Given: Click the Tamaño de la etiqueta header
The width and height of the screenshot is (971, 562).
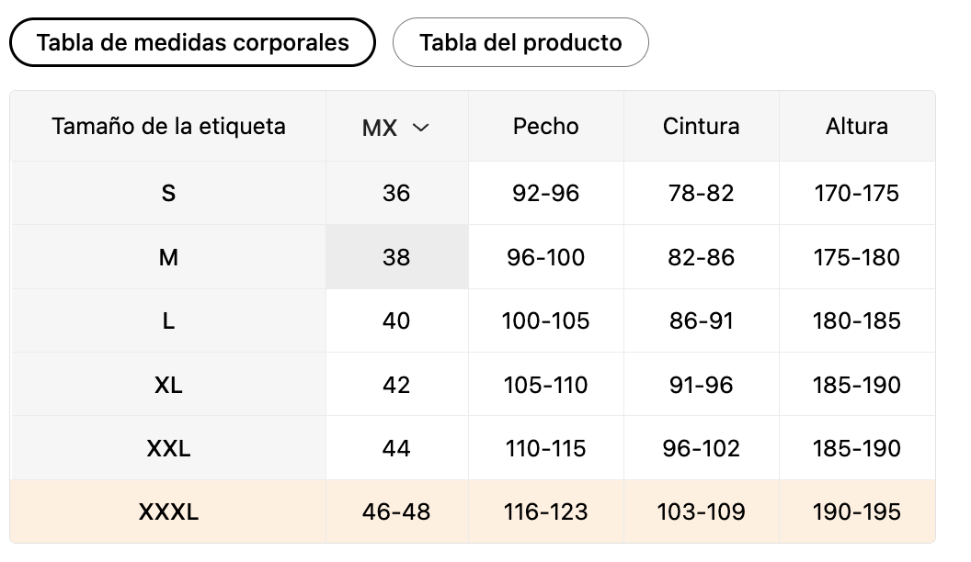Looking at the screenshot, I should point(168,126).
